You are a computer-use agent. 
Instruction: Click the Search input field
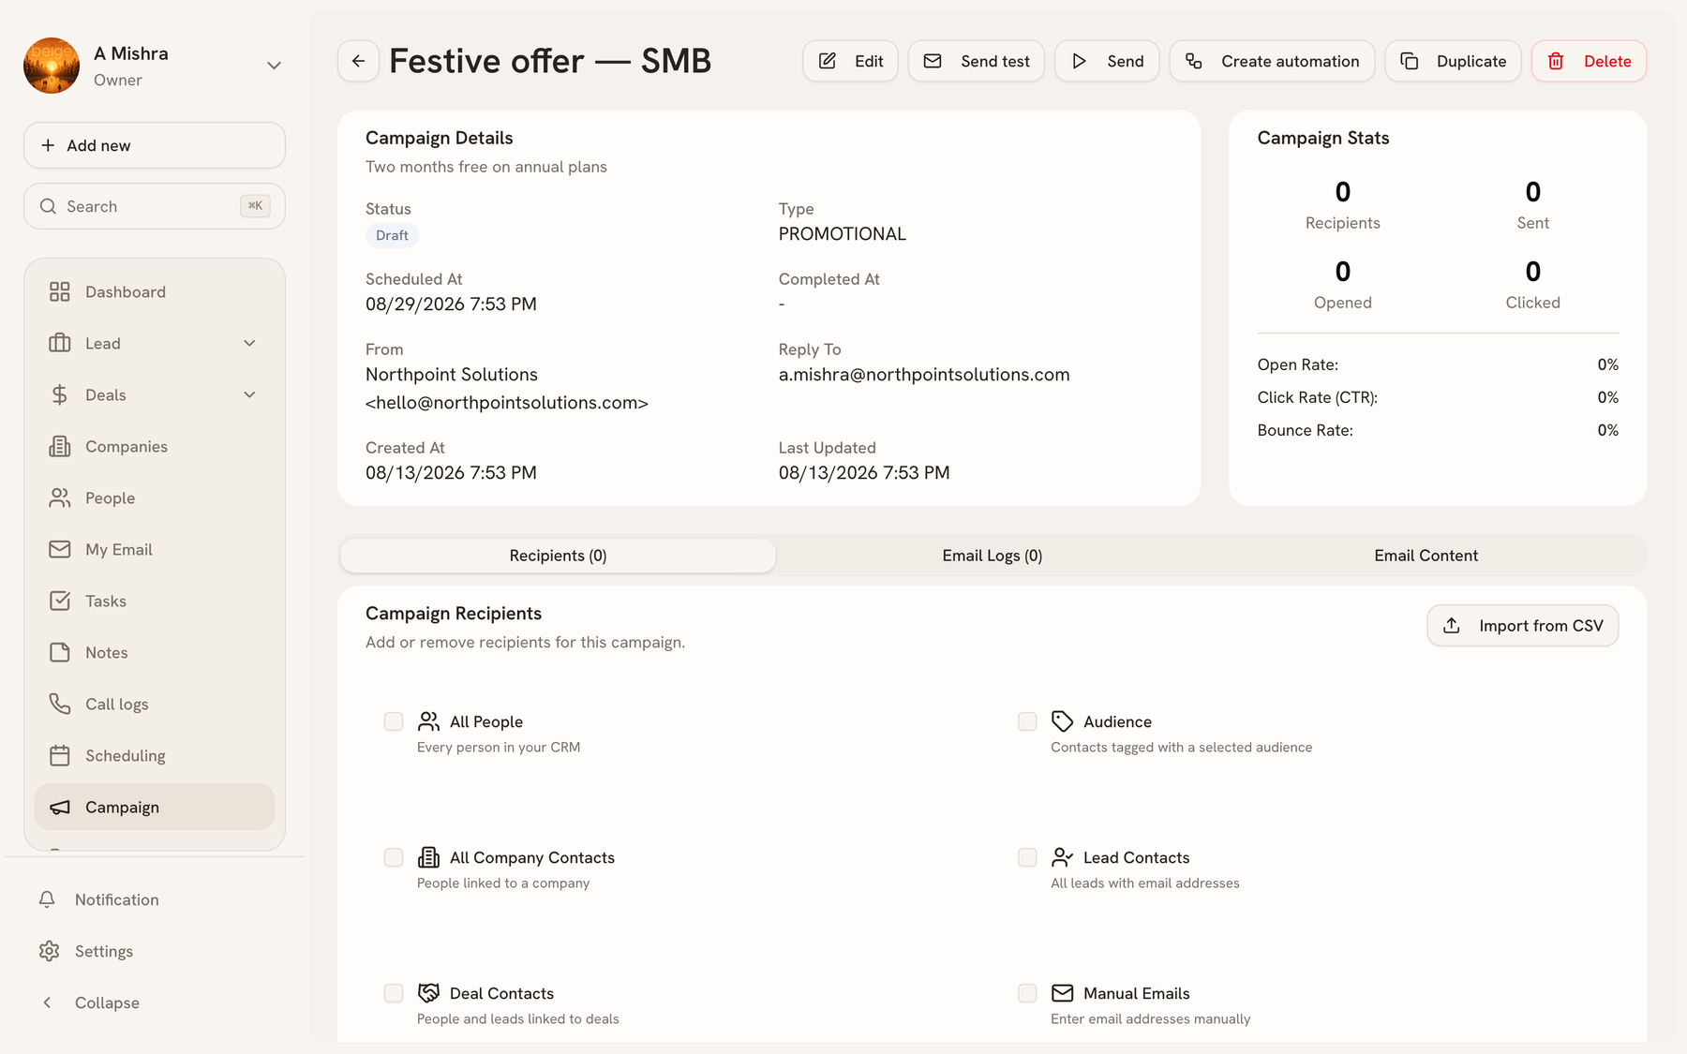pyautogui.click(x=155, y=206)
